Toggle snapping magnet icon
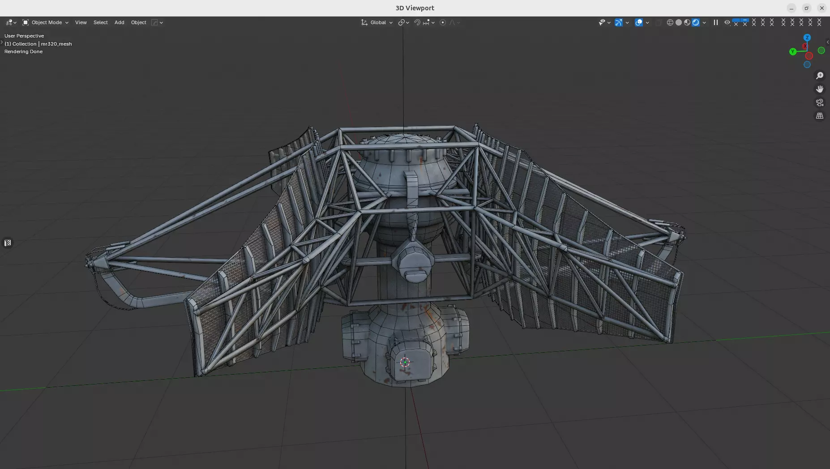 [417, 22]
